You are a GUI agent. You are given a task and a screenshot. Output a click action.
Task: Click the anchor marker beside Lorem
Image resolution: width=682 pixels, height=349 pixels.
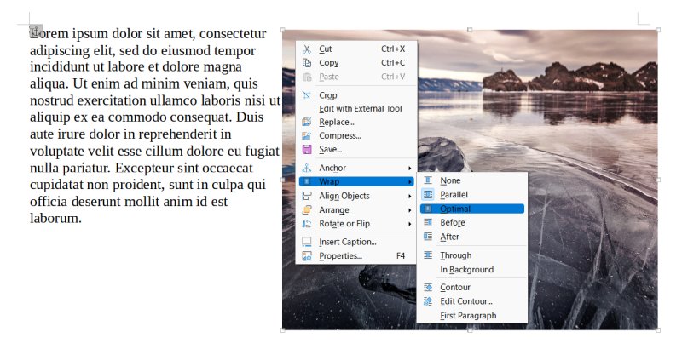tap(36, 31)
